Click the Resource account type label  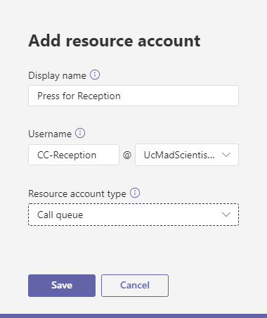click(77, 194)
